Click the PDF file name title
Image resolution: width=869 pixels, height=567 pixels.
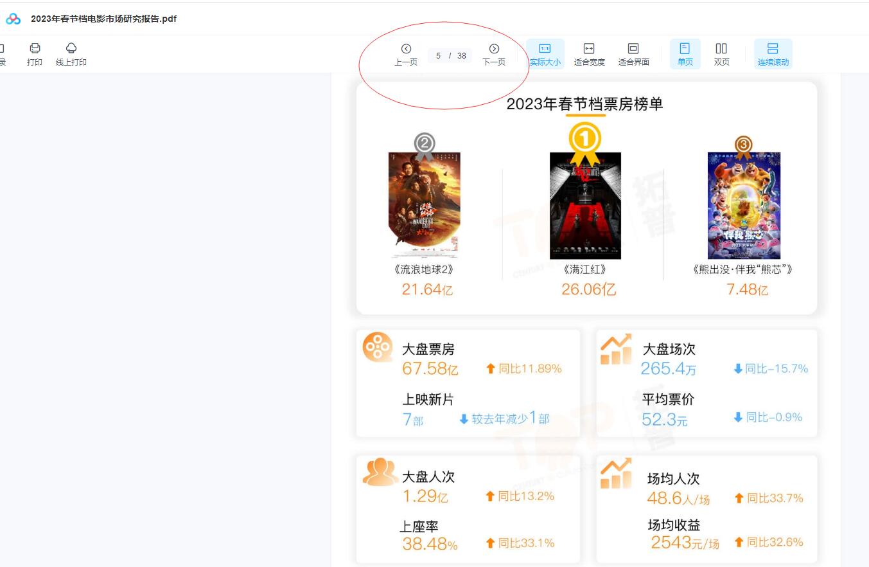click(x=103, y=19)
